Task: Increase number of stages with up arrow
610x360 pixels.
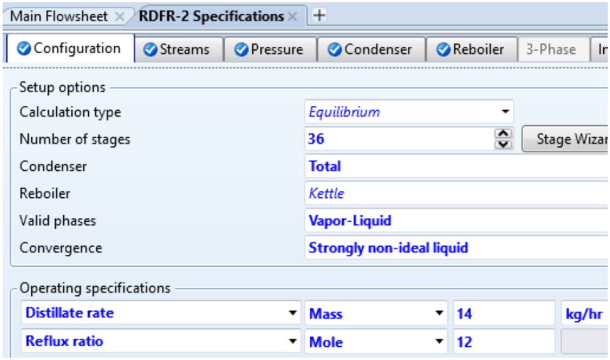Action: pyautogui.click(x=503, y=133)
